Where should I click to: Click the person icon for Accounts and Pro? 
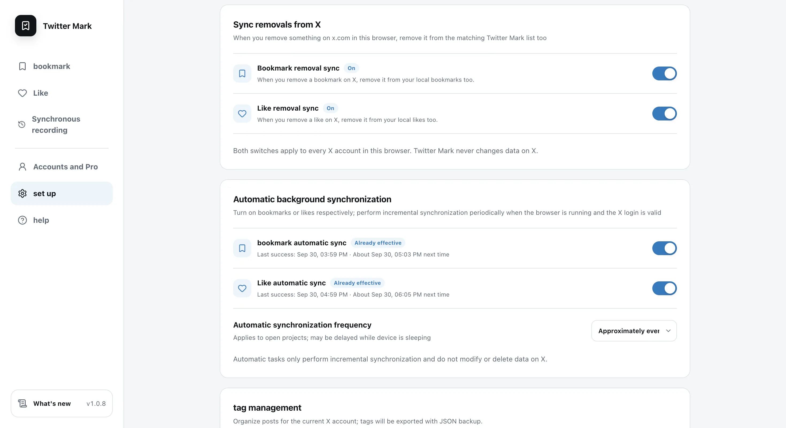click(x=22, y=167)
